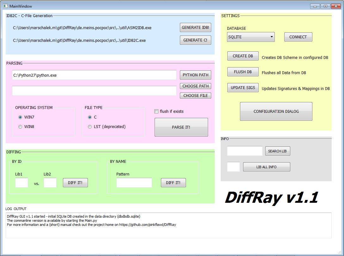The height and width of the screenshot is (256, 344).
Task: Maximize the MainWindow window
Action: 325,6
